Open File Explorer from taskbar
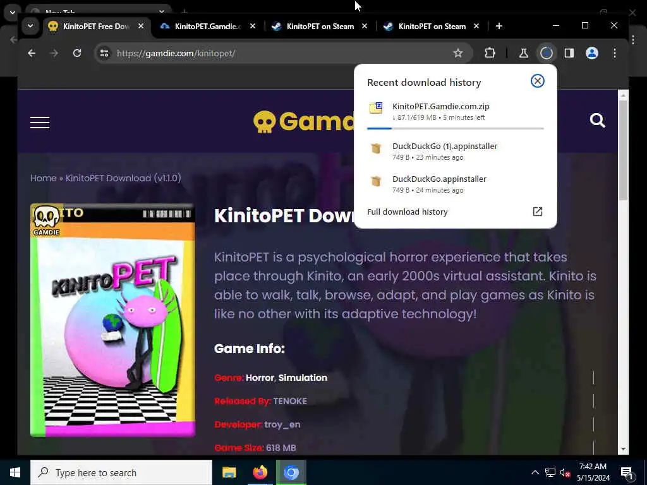Screen dimensions: 647x485 [x=229, y=472]
